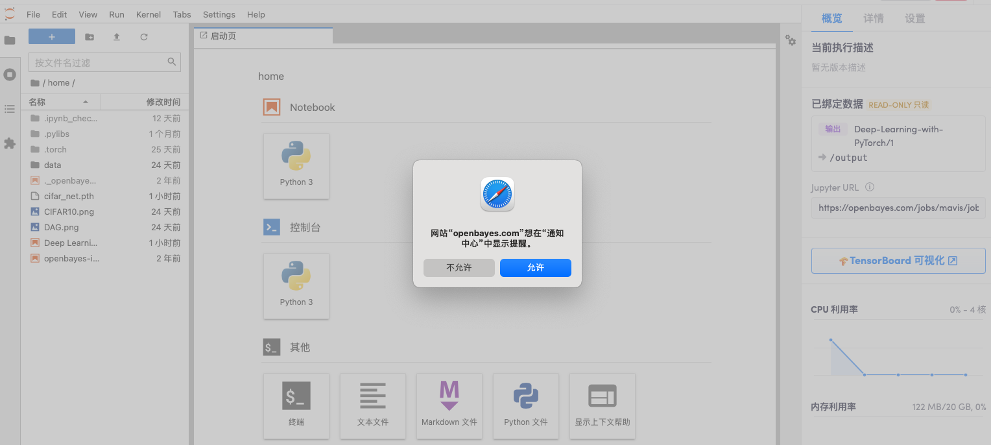Sort files by 修改时间 column
The image size is (991, 445).
(x=163, y=102)
